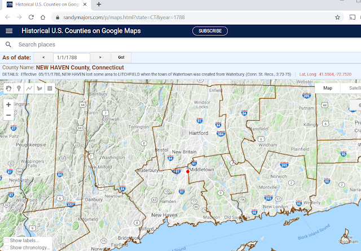Click the red marker dot near Middletown
Screen dimensions: 361x251
coord(188,171)
